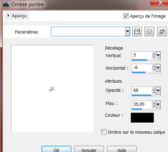Click the Annuler button

(x=89, y=150)
